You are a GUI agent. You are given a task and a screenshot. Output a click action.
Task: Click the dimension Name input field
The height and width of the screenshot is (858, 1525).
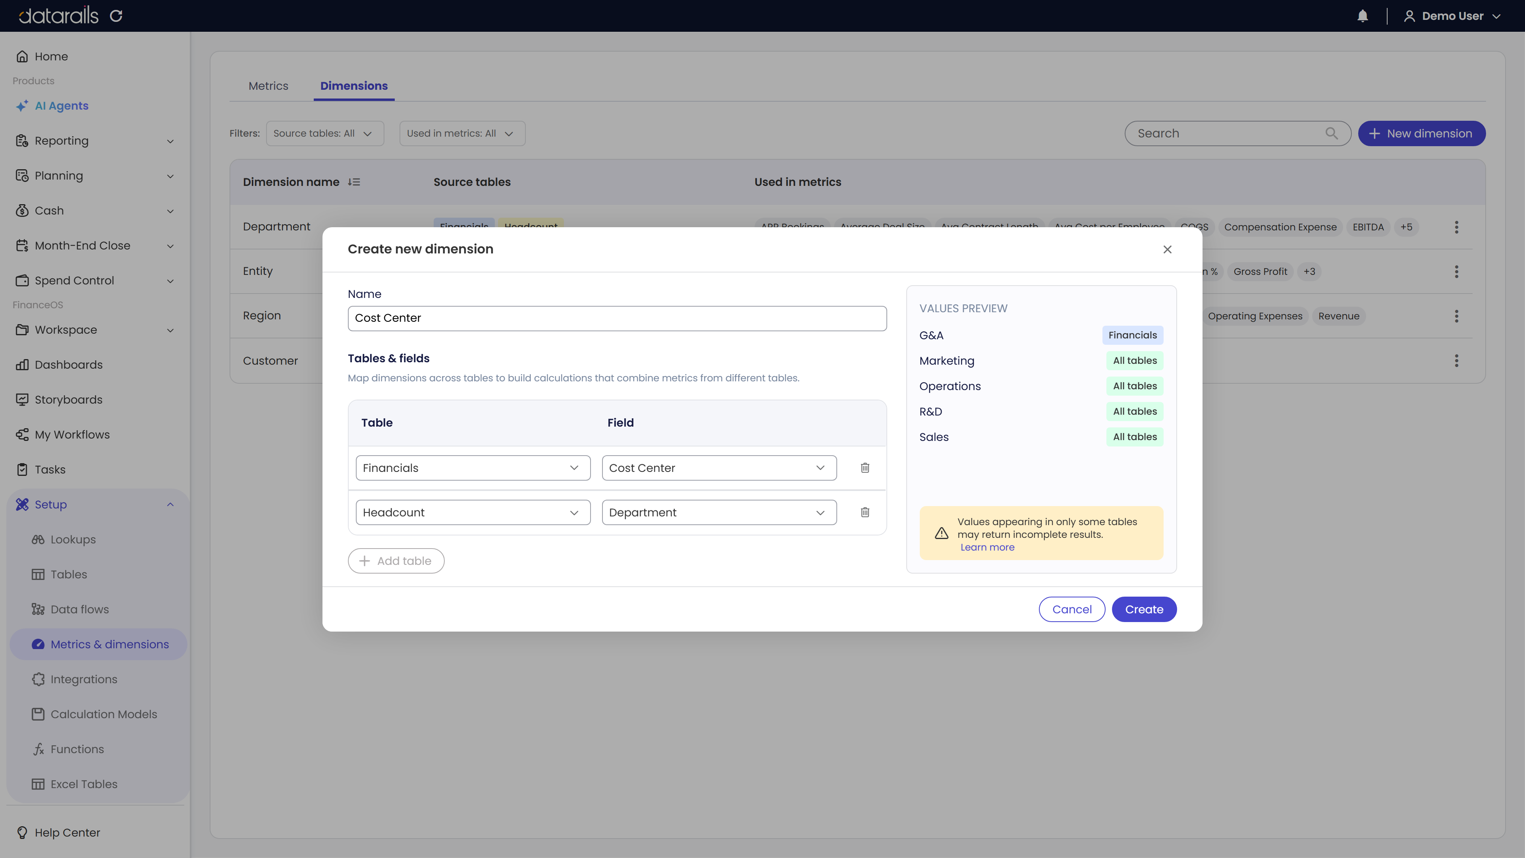pyautogui.click(x=617, y=318)
